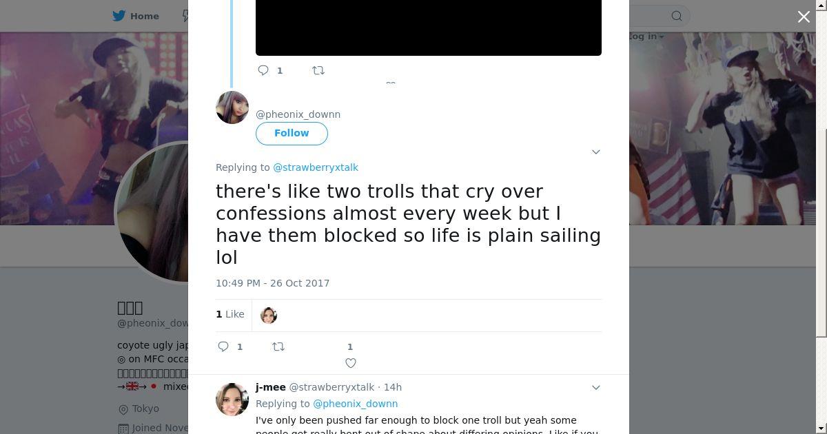Click the tweet timestamp 10:49 PM - 26 Oct 2017
Image resolution: width=827 pixels, height=434 pixels.
(x=272, y=283)
